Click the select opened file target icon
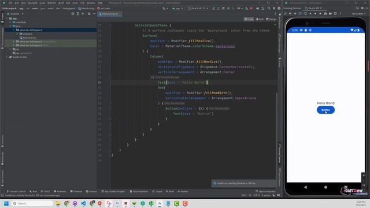The height and width of the screenshot is (208, 370). tap(73, 14)
